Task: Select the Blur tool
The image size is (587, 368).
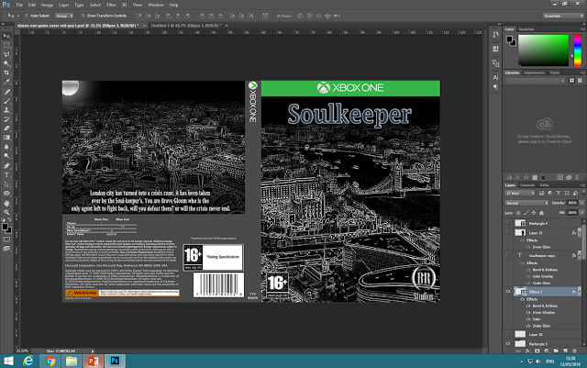Action: 6,147
